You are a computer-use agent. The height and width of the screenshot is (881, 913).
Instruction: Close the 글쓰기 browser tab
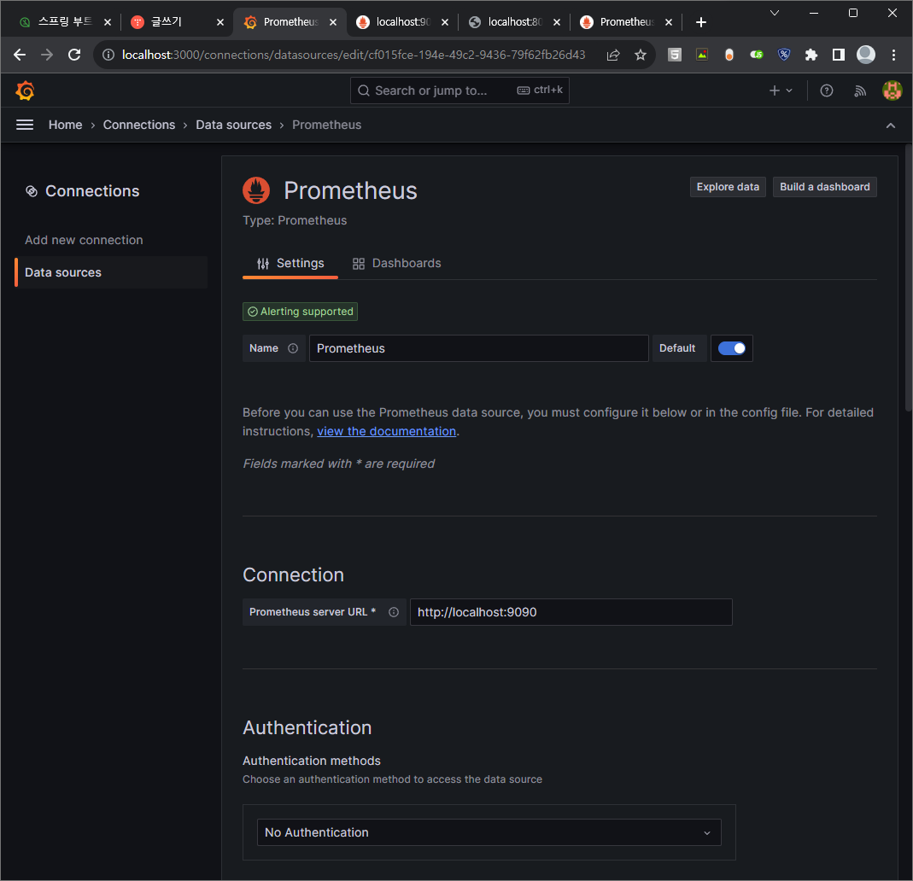pyautogui.click(x=220, y=22)
